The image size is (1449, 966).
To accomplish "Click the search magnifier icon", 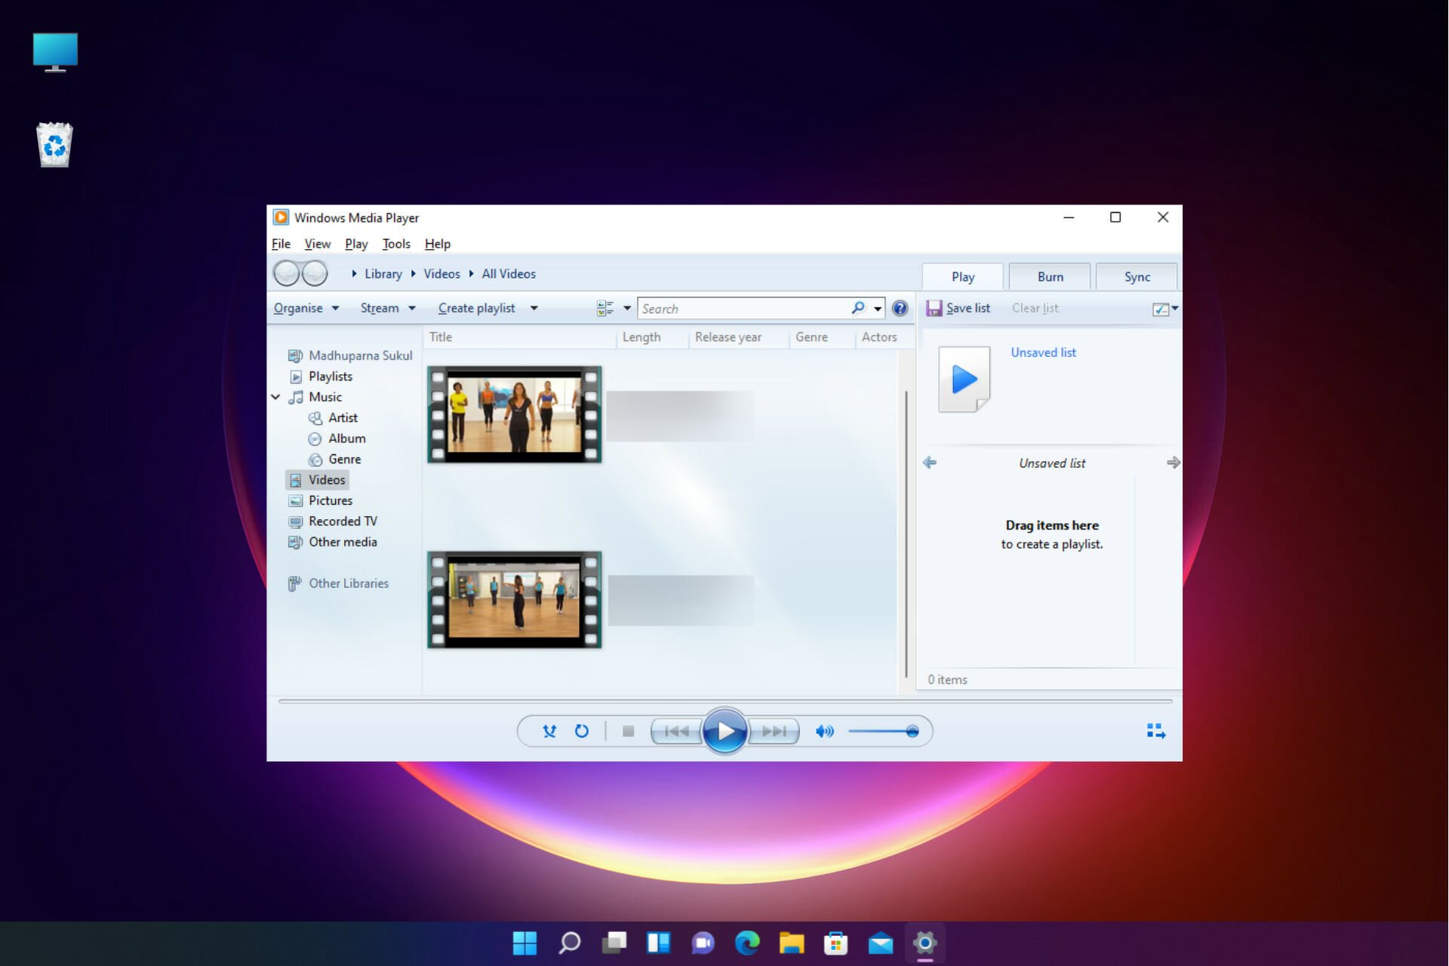I will coord(858,308).
